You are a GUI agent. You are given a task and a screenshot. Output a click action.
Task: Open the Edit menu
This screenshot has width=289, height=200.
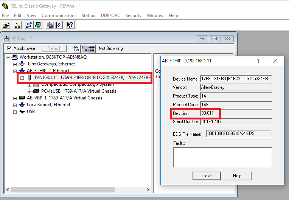tap(18, 15)
